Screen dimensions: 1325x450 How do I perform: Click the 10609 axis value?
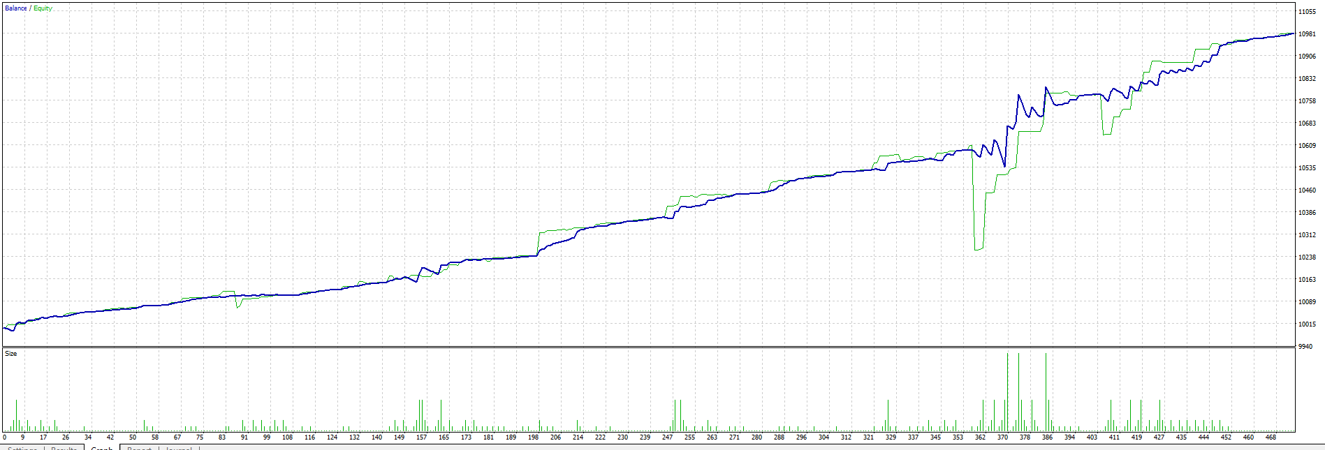(1307, 145)
